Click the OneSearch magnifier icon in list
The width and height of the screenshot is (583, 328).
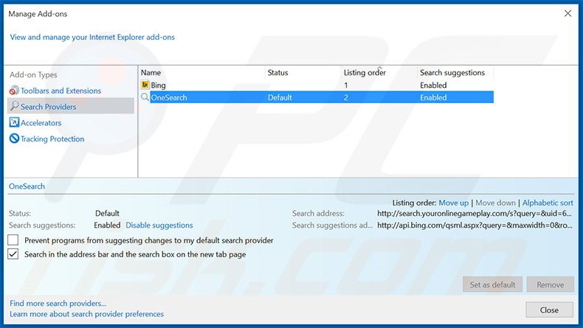145,97
